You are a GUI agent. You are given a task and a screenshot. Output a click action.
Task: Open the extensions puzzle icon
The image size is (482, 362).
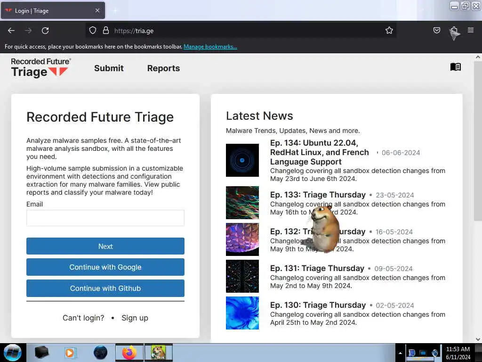(454, 30)
